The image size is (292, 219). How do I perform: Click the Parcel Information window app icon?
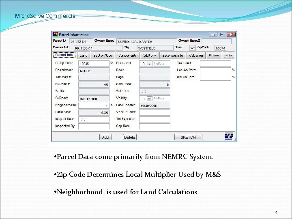(x=55, y=34)
